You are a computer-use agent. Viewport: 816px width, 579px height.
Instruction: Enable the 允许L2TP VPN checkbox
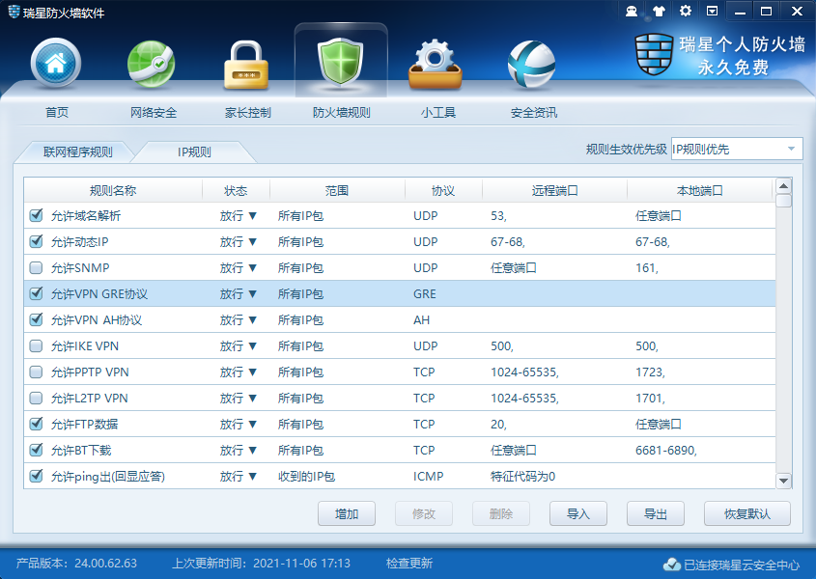click(36, 398)
